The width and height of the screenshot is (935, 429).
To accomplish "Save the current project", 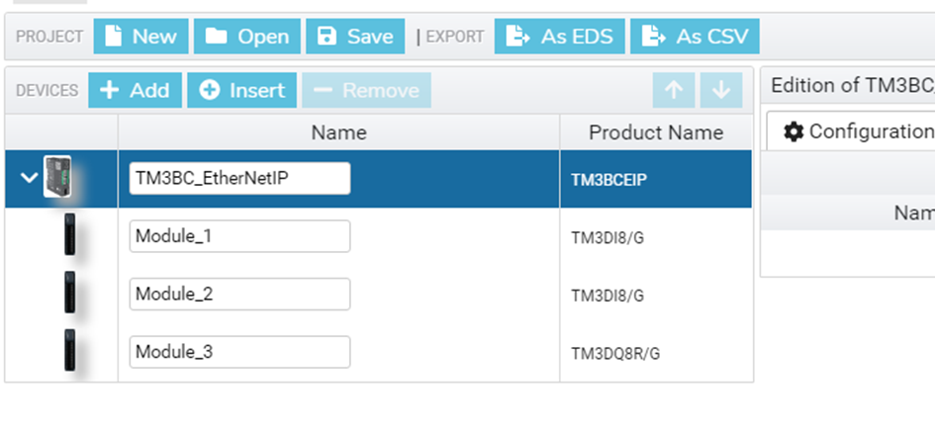I will [x=355, y=37].
